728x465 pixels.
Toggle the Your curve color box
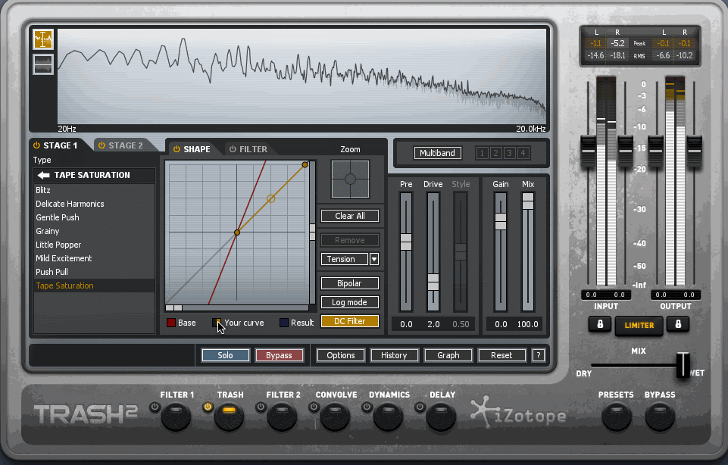point(217,323)
